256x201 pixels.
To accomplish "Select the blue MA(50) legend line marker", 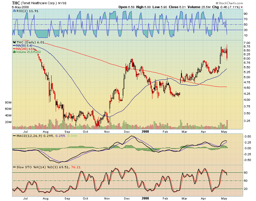I will click(14, 46).
